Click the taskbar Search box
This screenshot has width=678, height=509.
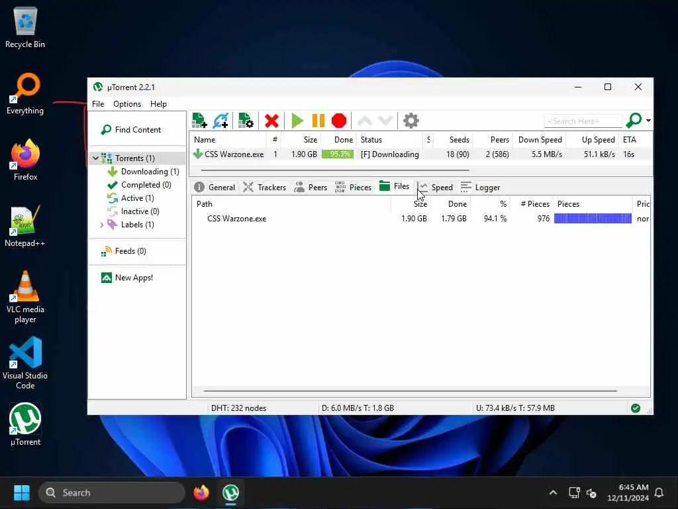[x=112, y=492]
